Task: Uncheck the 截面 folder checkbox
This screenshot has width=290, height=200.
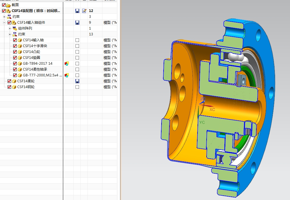Action: (4, 5)
